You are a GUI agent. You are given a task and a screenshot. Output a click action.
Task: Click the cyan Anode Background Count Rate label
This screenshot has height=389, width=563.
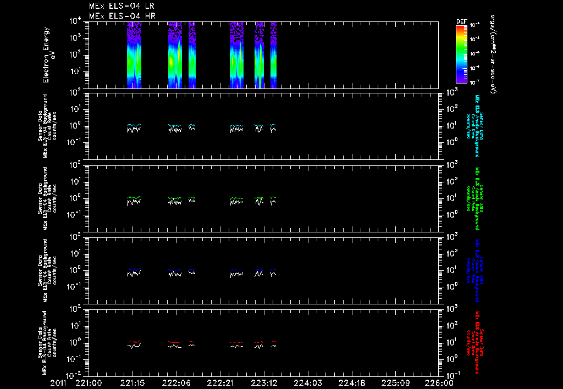click(474, 126)
